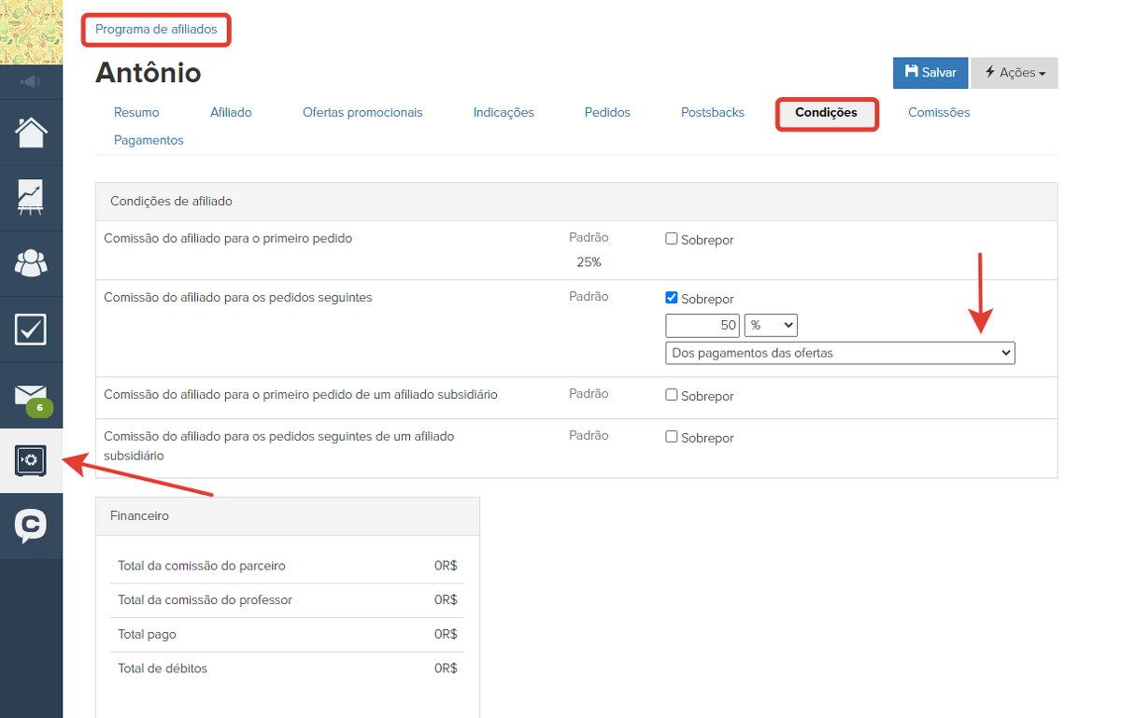
Task: Open the safe sales sidebar icon
Action: (x=31, y=460)
